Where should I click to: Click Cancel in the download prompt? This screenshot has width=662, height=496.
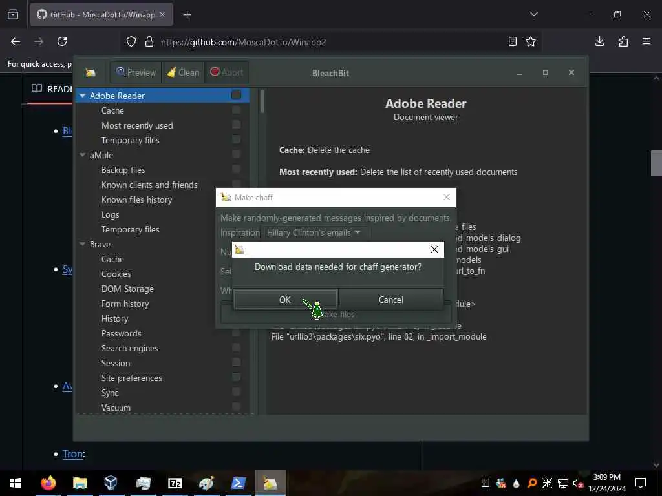tap(391, 300)
